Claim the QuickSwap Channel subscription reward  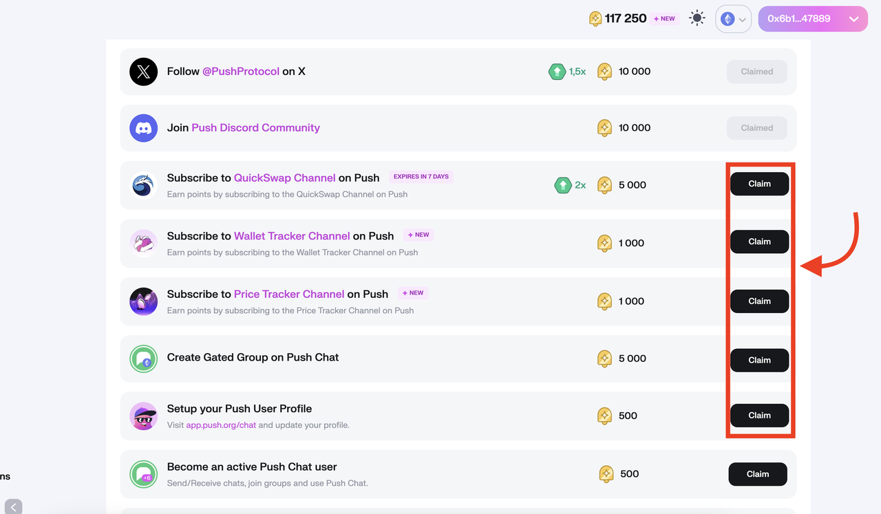pyautogui.click(x=759, y=184)
